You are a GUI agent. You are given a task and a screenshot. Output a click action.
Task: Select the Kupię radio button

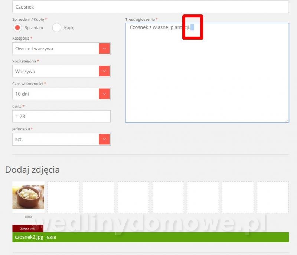click(x=57, y=27)
